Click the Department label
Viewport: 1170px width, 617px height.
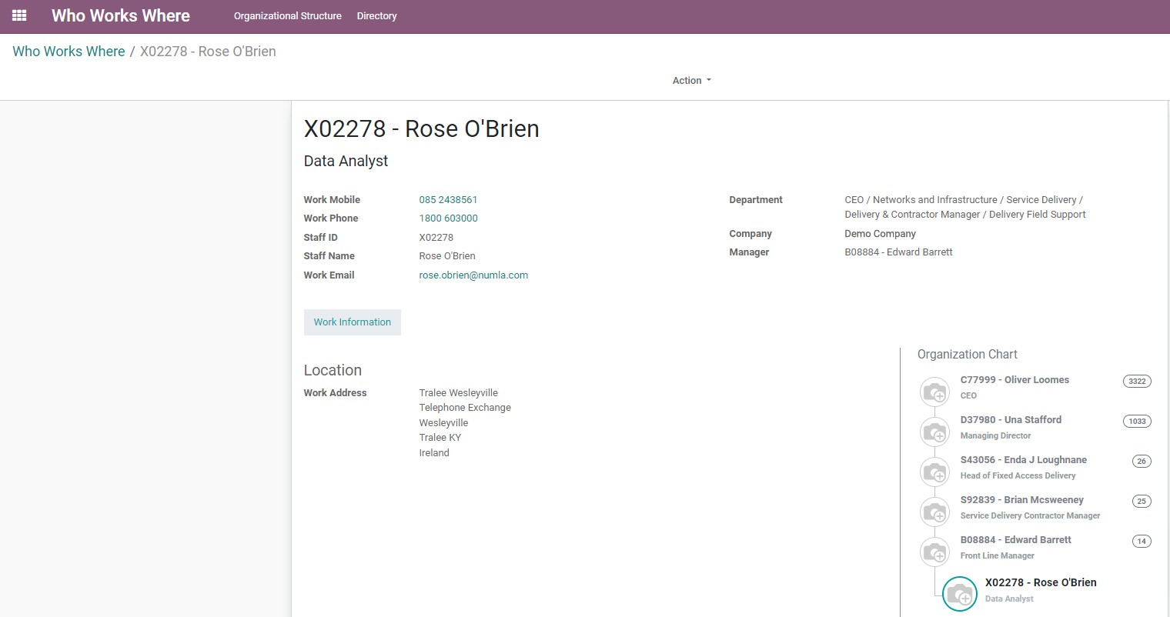tap(756, 200)
